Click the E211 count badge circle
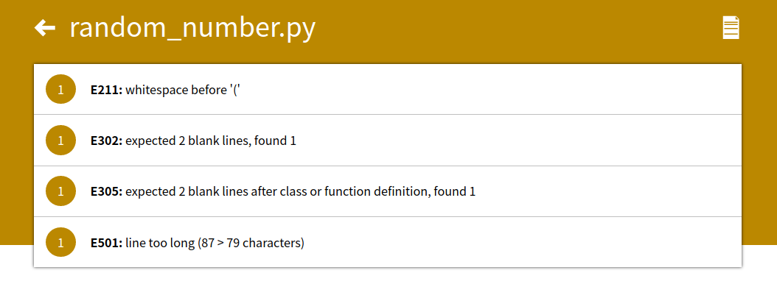This screenshot has height=298, width=777. pos(61,90)
